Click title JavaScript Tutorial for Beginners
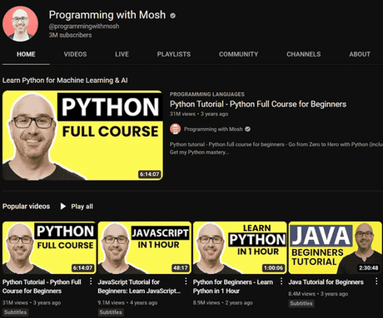Screen dimensions: 383x318 [139, 286]
